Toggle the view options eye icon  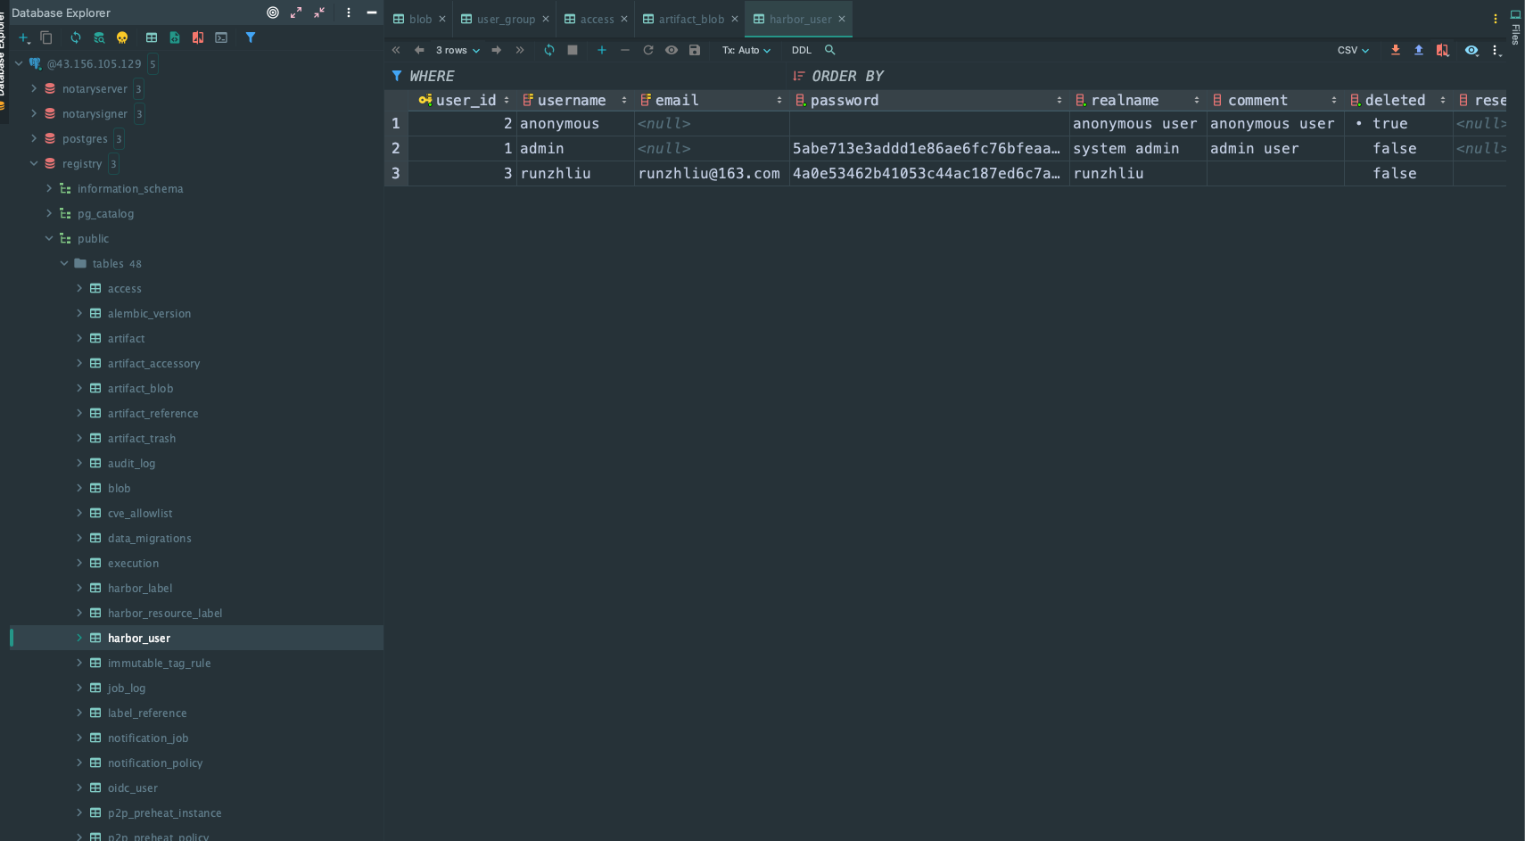tap(1471, 50)
